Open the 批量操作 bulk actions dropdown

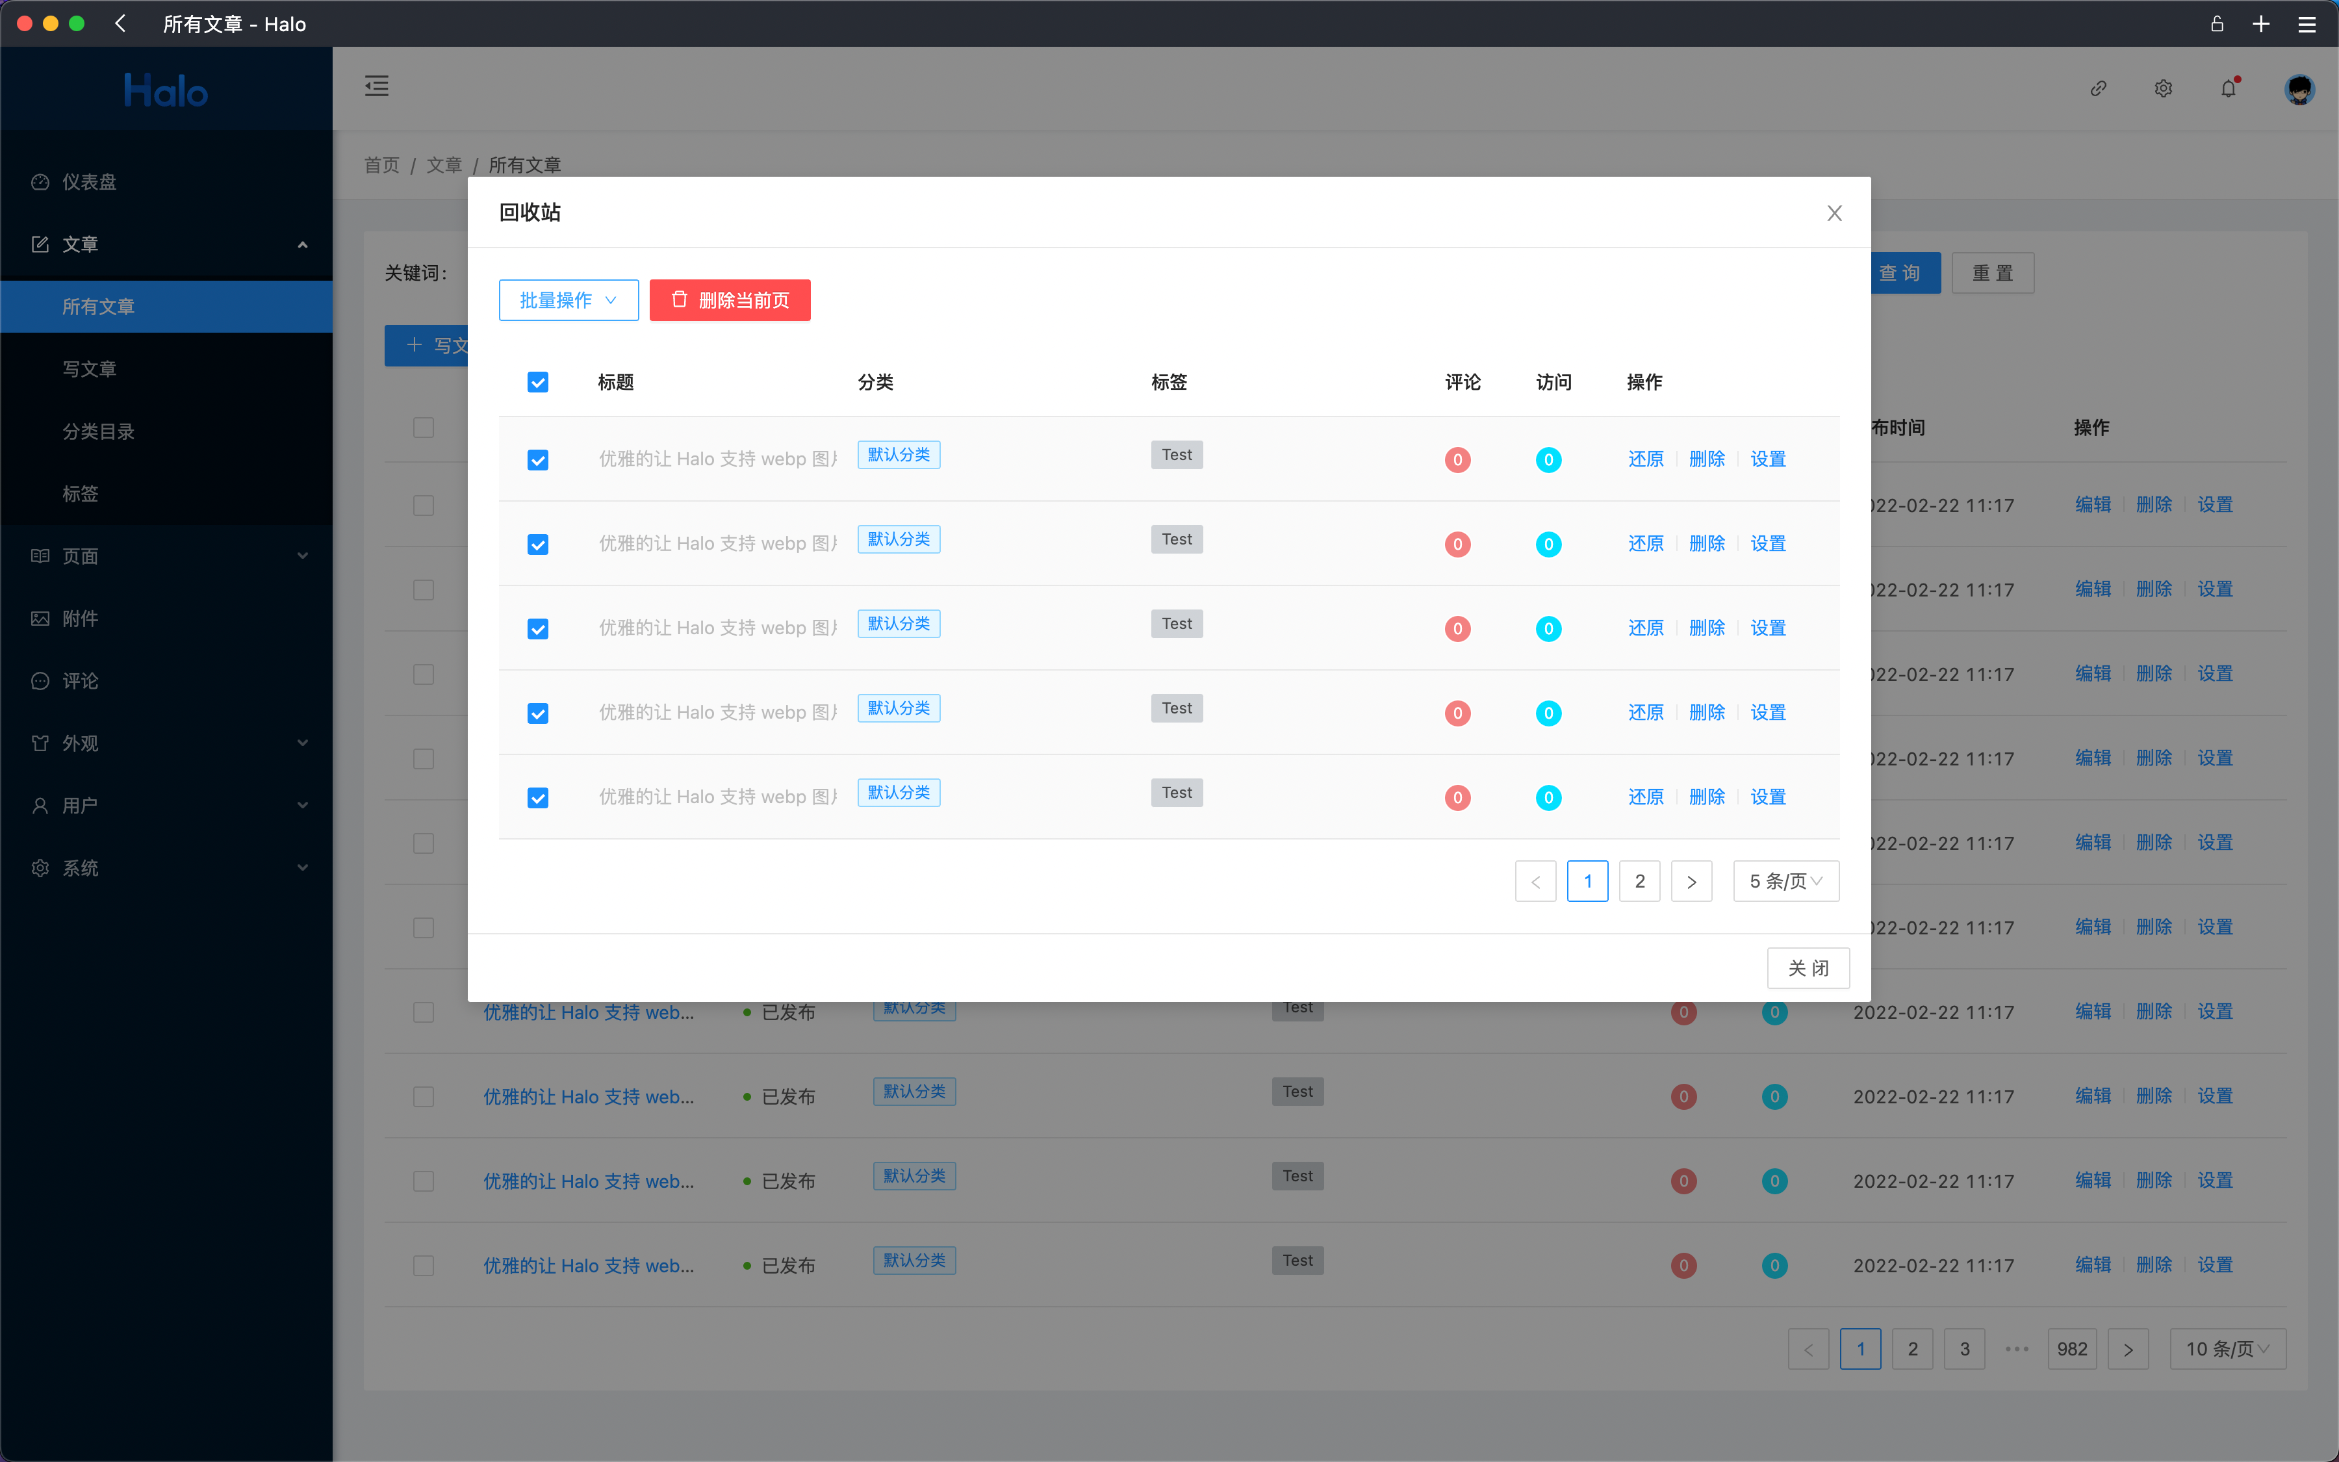pos(569,300)
